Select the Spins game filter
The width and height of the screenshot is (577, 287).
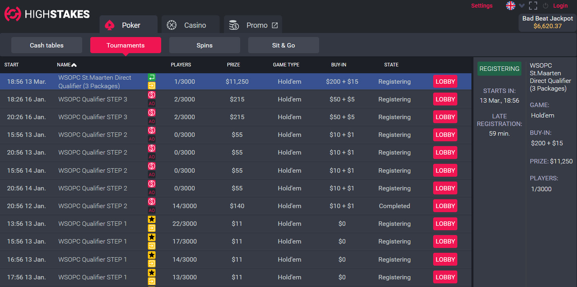204,45
